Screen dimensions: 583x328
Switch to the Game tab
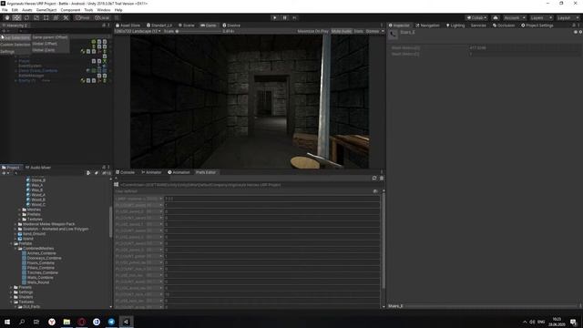209,26
